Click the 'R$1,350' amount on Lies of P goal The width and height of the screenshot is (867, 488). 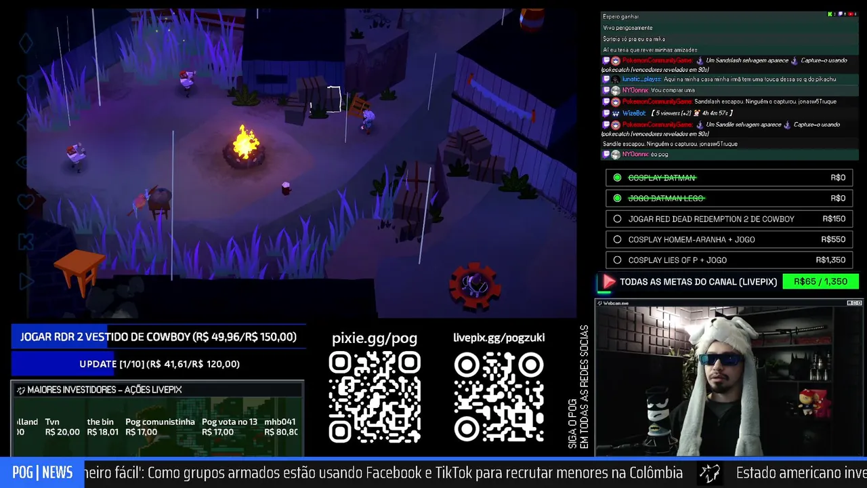[830, 260]
